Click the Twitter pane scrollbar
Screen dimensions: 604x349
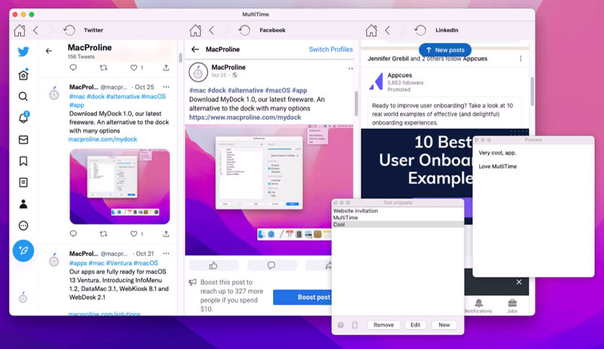click(180, 58)
